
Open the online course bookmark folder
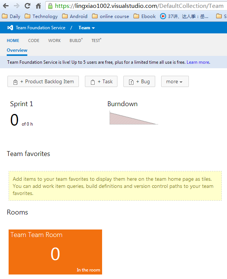coord(110,16)
